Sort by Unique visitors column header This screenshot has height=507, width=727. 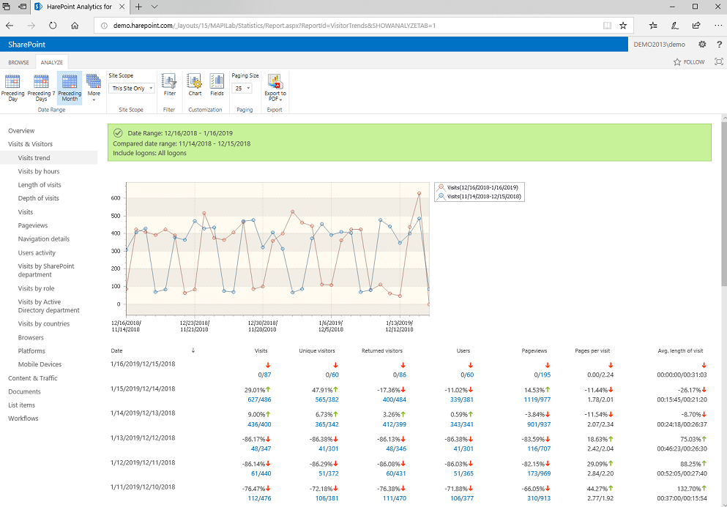click(317, 351)
